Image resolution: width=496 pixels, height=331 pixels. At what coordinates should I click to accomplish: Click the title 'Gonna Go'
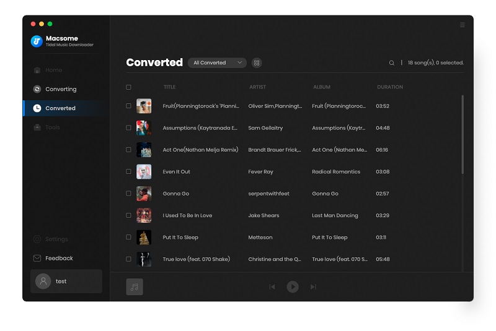click(x=176, y=194)
